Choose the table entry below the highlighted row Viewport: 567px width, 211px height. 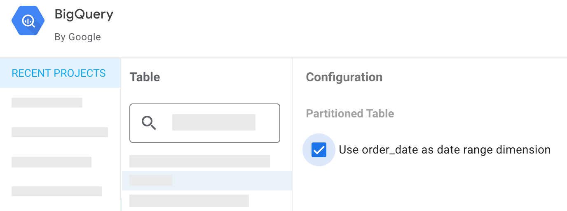point(189,201)
